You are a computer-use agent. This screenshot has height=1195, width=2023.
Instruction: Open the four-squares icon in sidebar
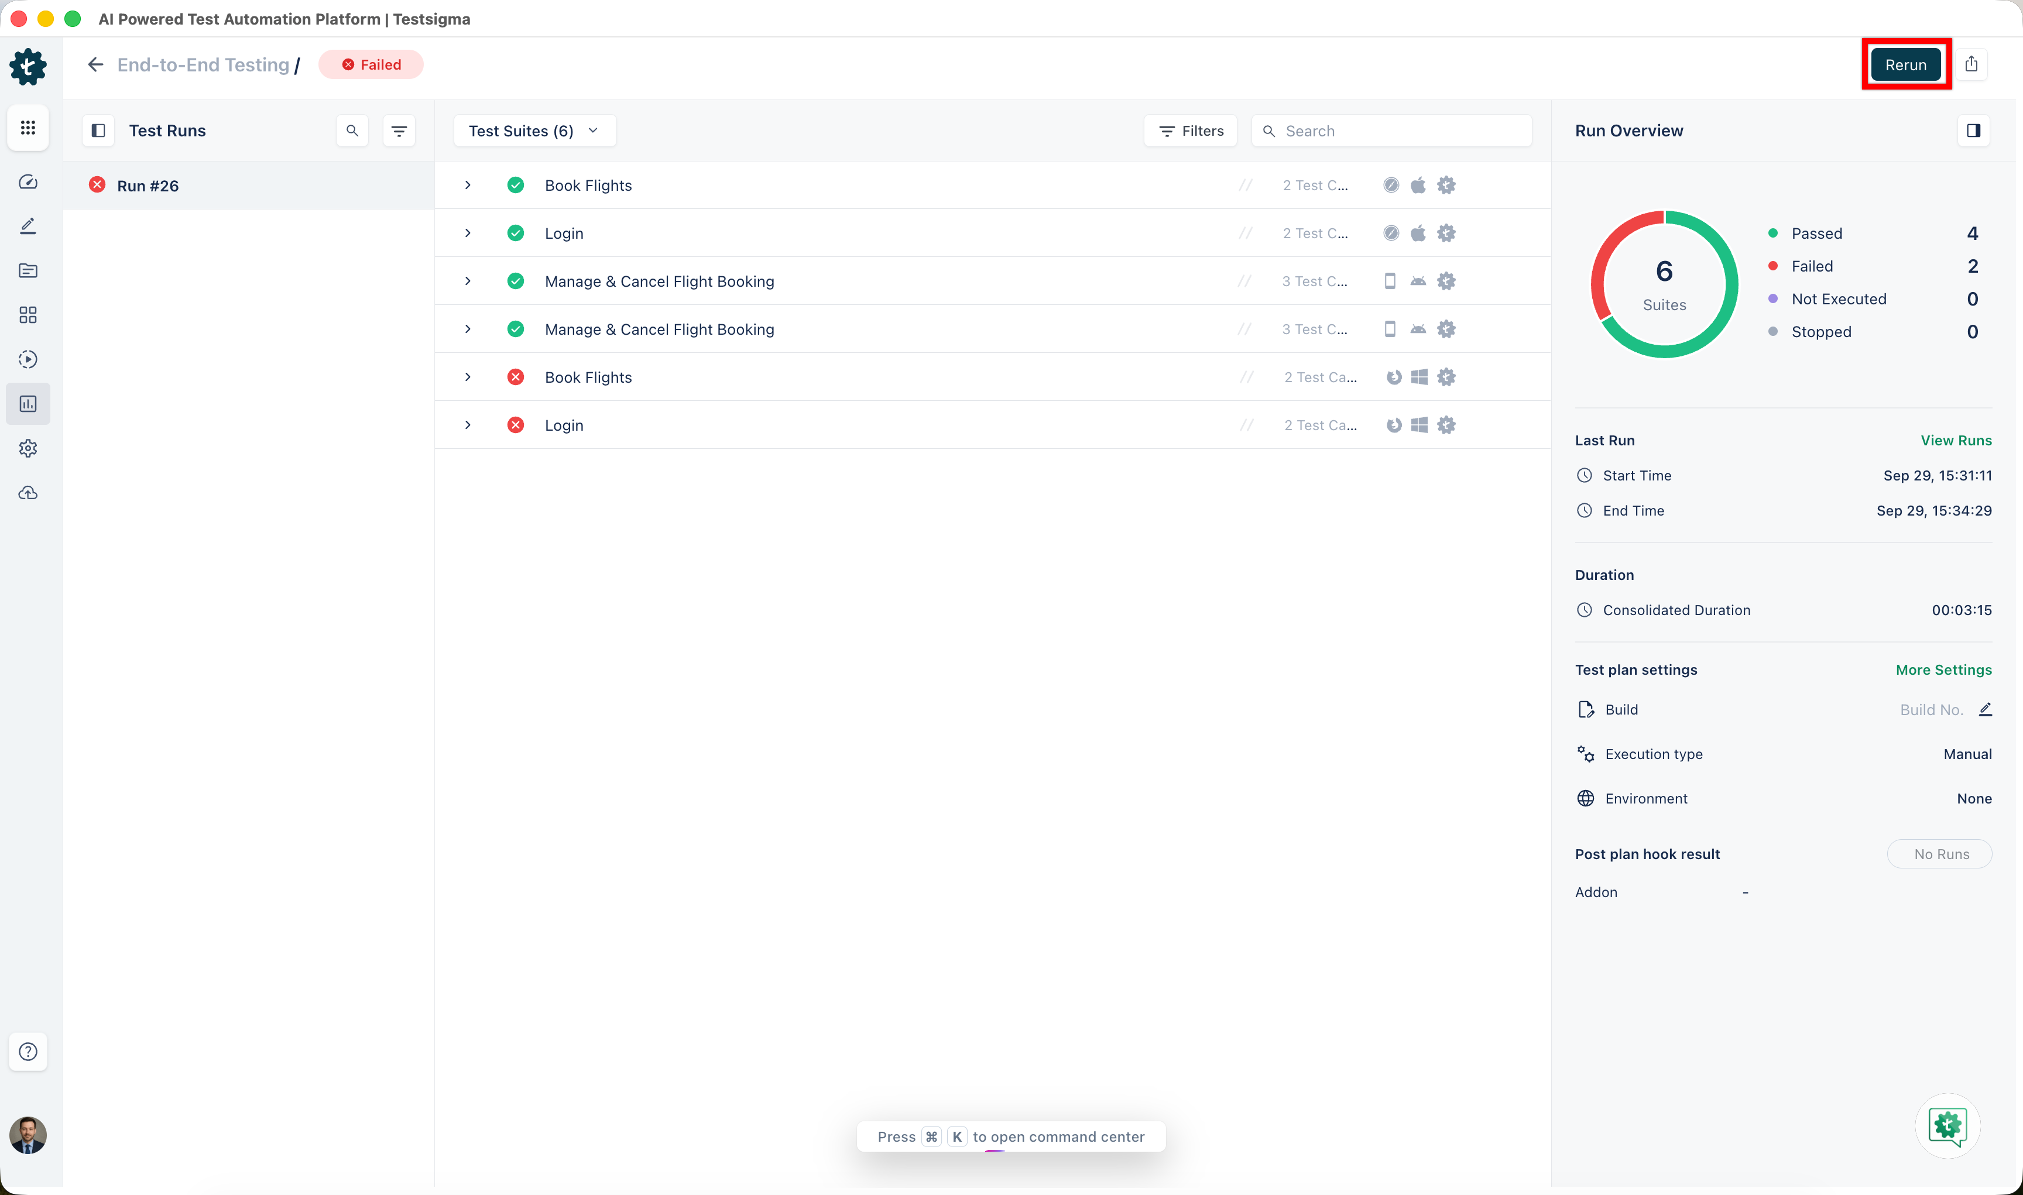28,315
